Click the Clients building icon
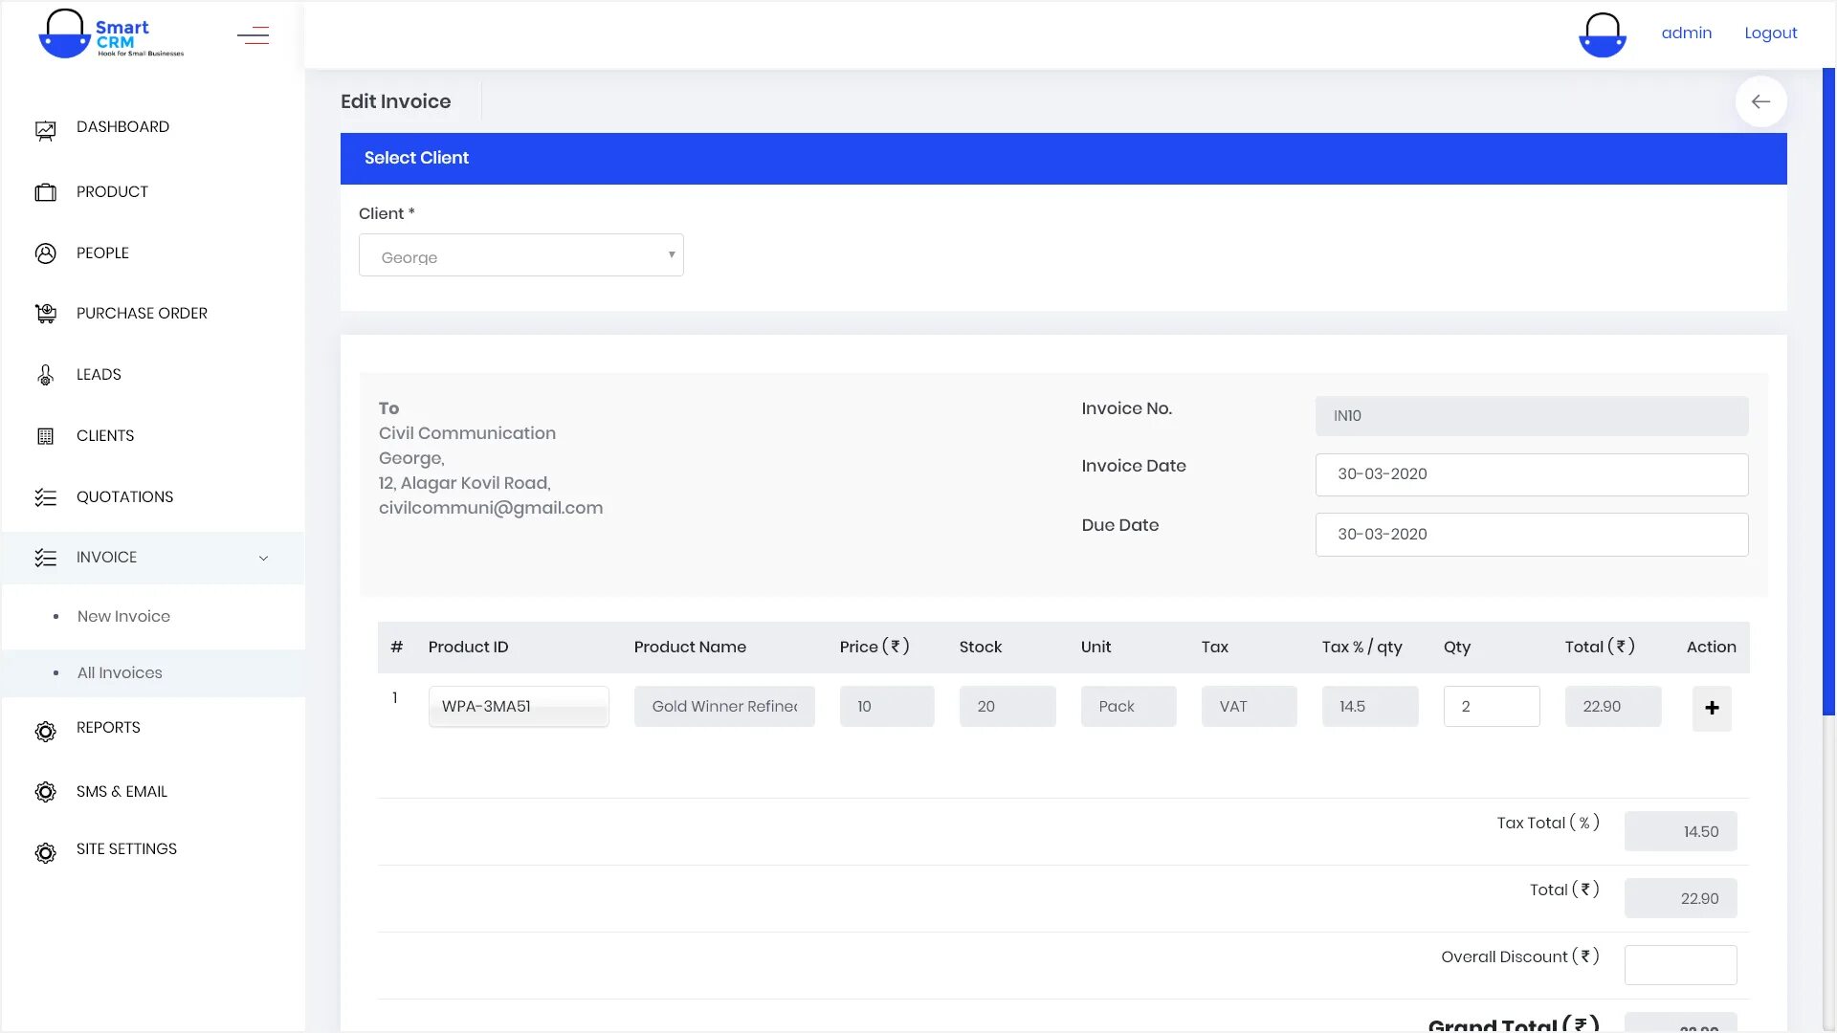 [x=45, y=436]
